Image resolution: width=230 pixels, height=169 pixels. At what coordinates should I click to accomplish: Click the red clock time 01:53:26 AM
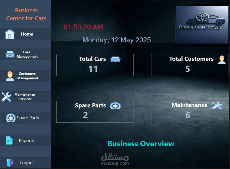(83, 27)
